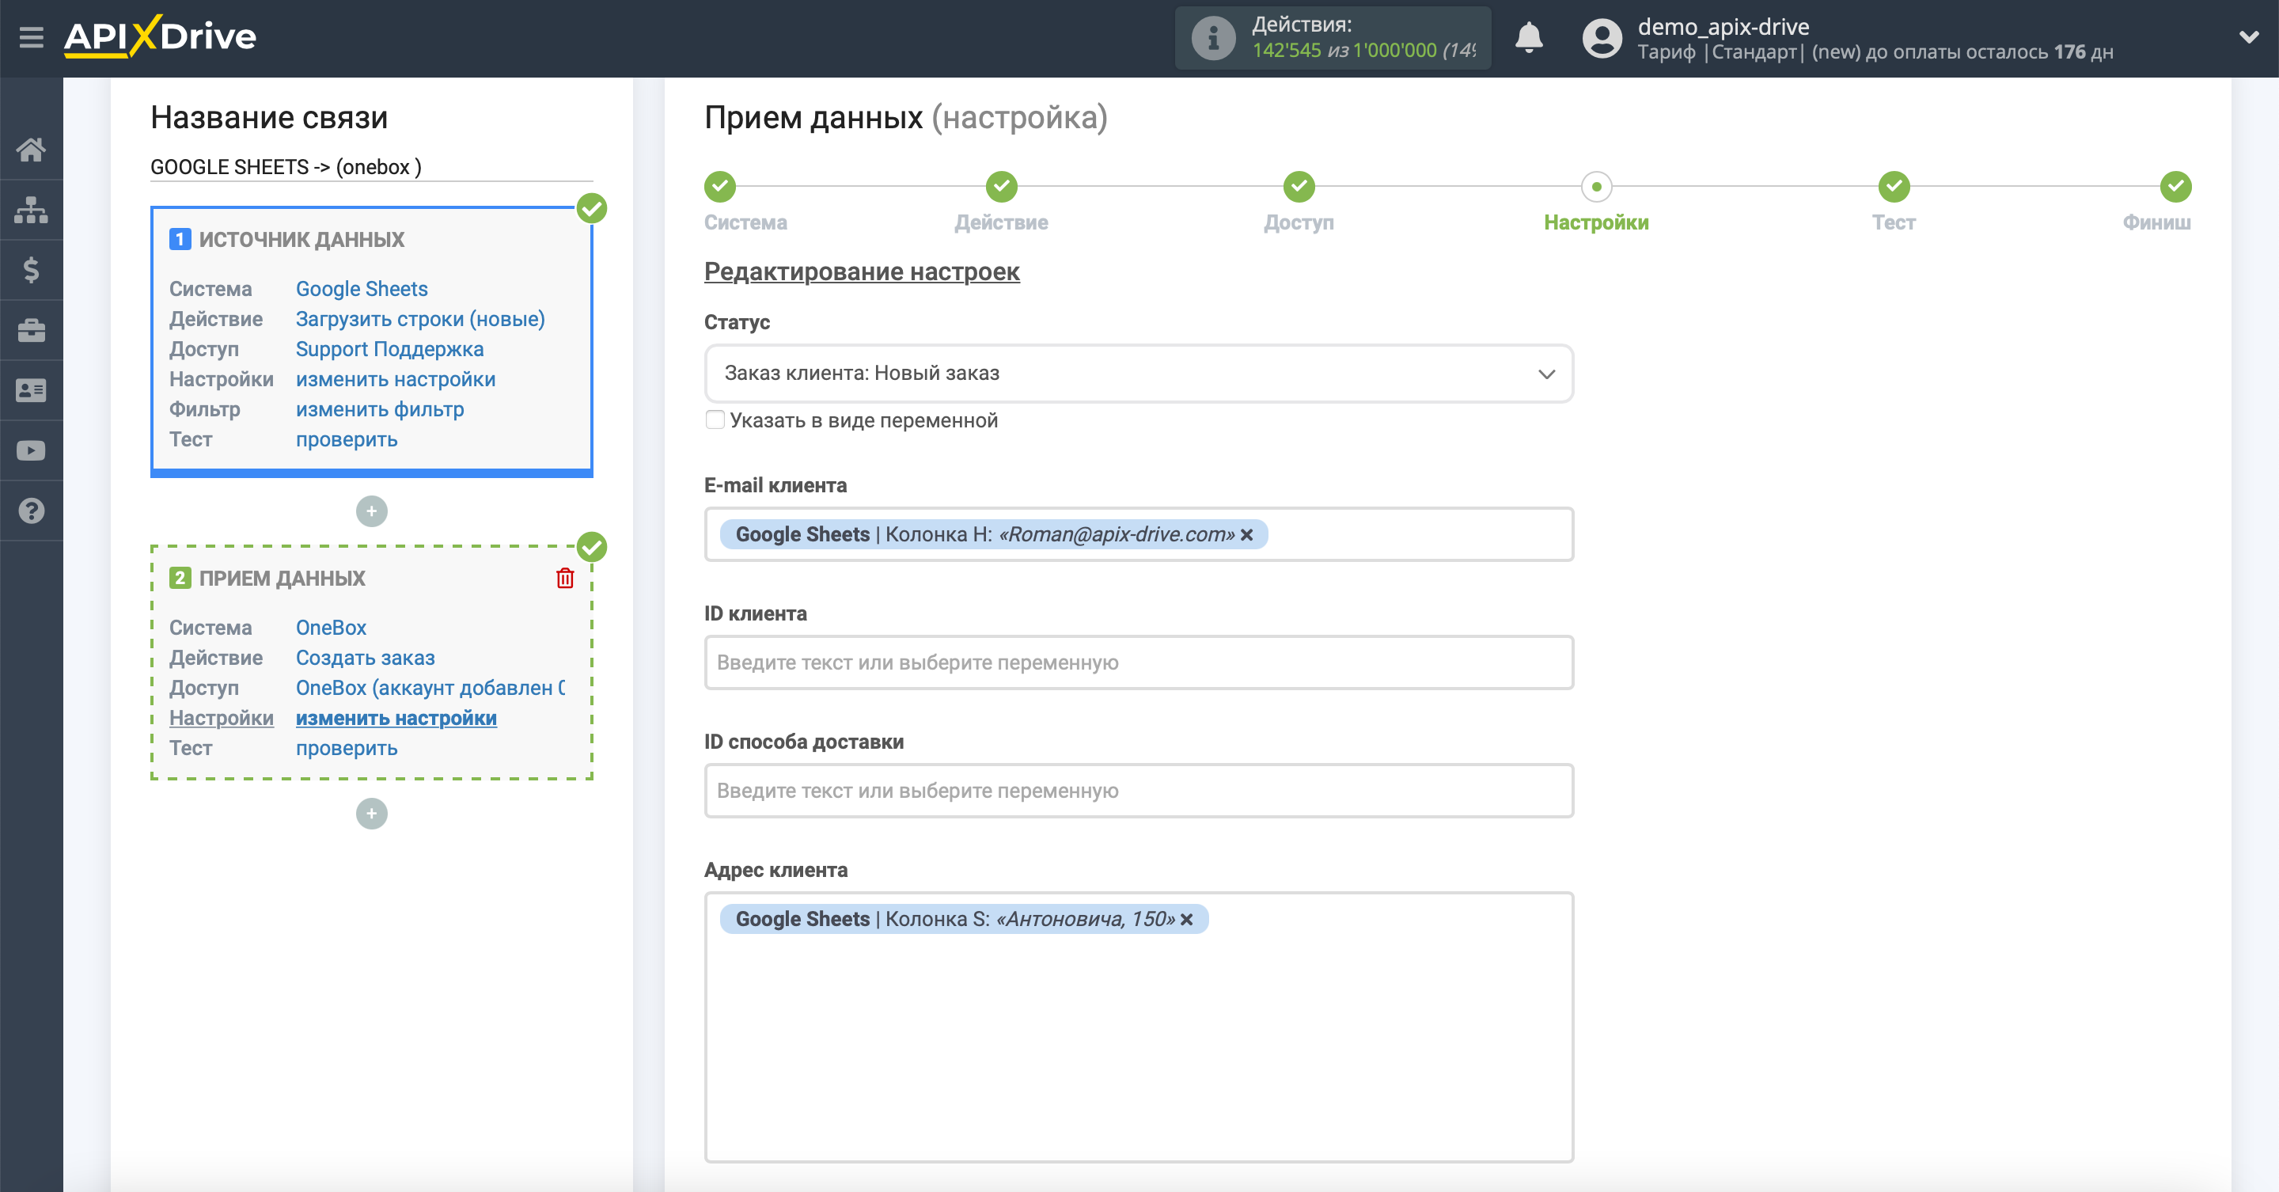
Task: Focus the Адрес клиента text area
Action: pyautogui.click(x=1139, y=1027)
